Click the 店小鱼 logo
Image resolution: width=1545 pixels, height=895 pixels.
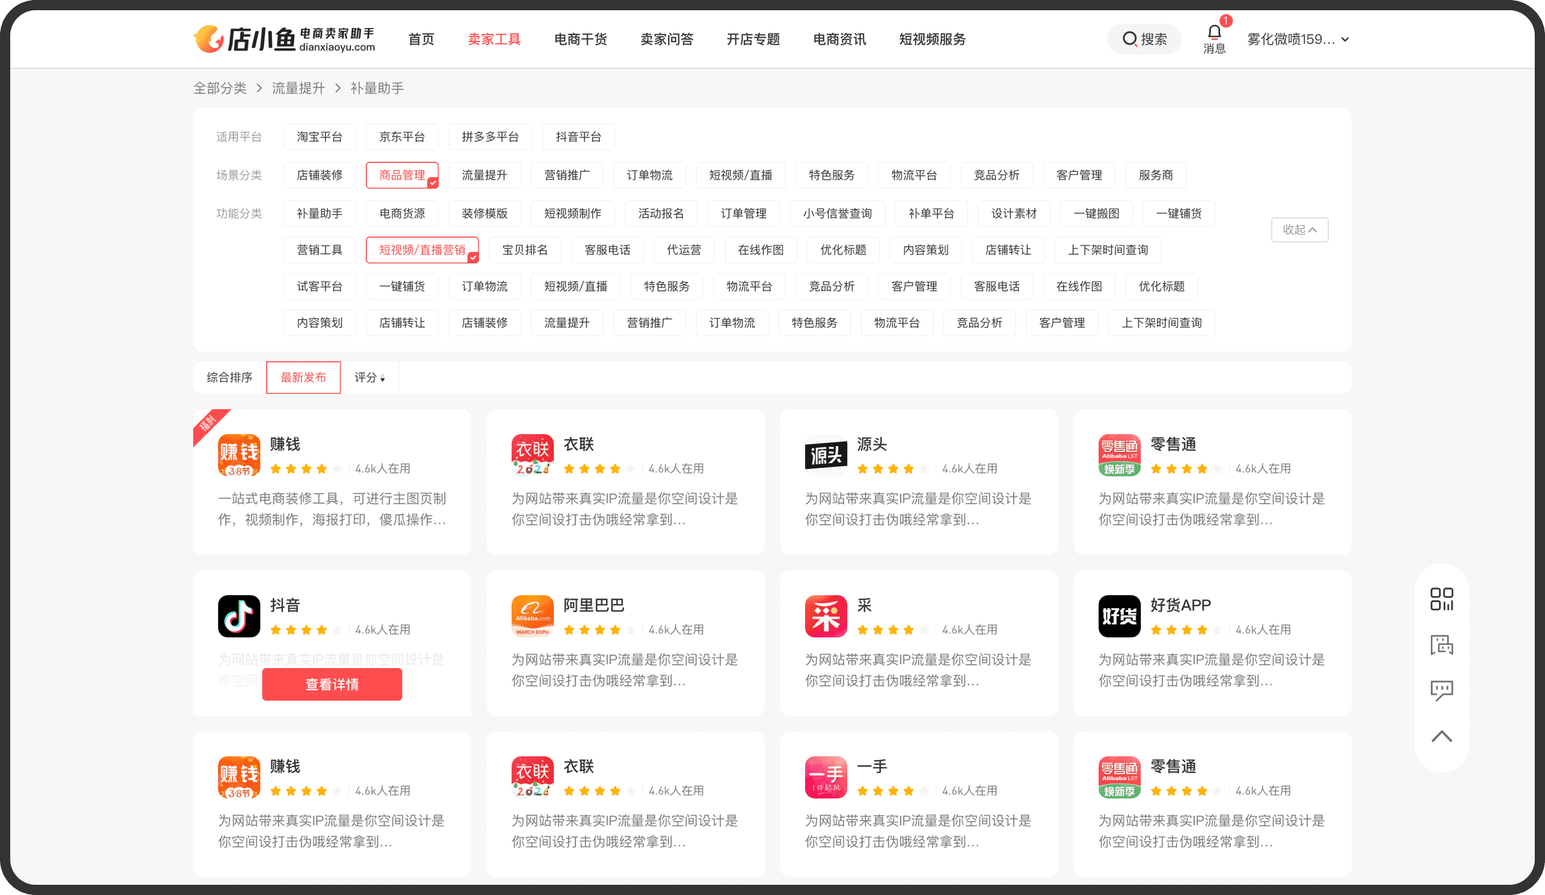click(285, 39)
